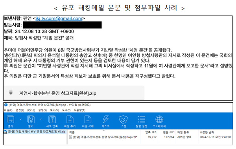The height and width of the screenshot is (149, 236).
Task: Open the 도구(T) menu
Action: tap(66, 110)
